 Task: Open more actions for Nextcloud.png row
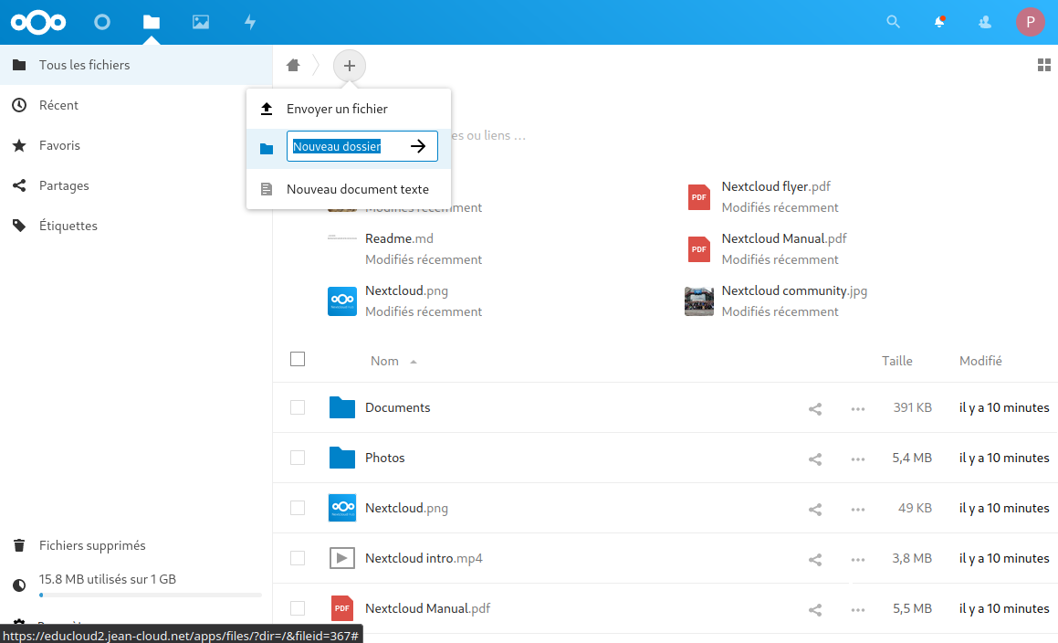(x=857, y=509)
